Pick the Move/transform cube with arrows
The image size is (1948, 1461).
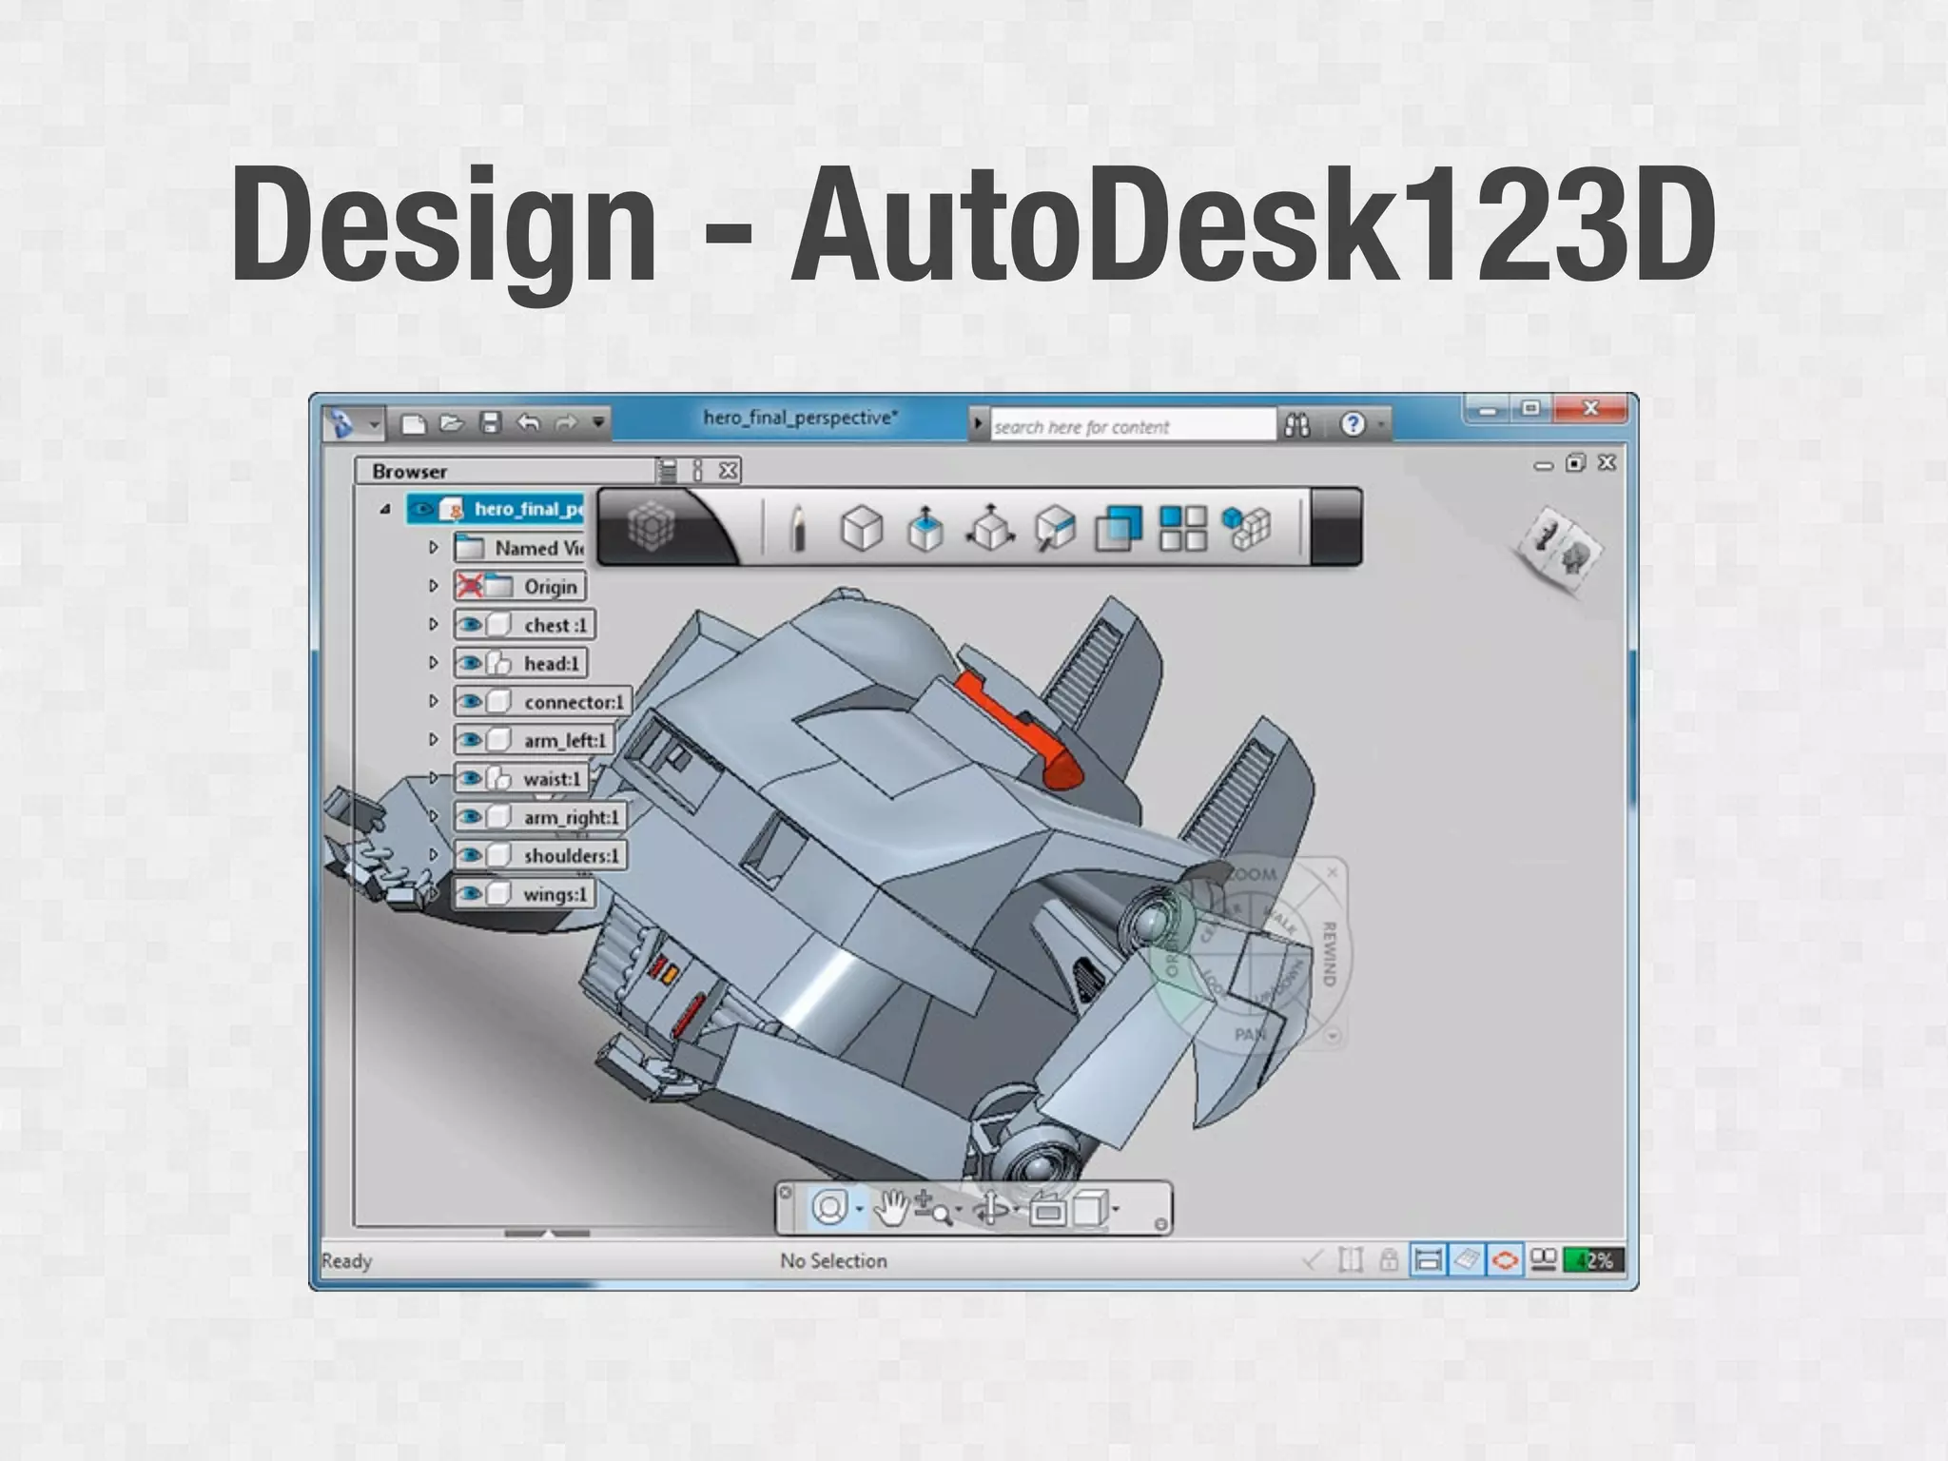(990, 528)
